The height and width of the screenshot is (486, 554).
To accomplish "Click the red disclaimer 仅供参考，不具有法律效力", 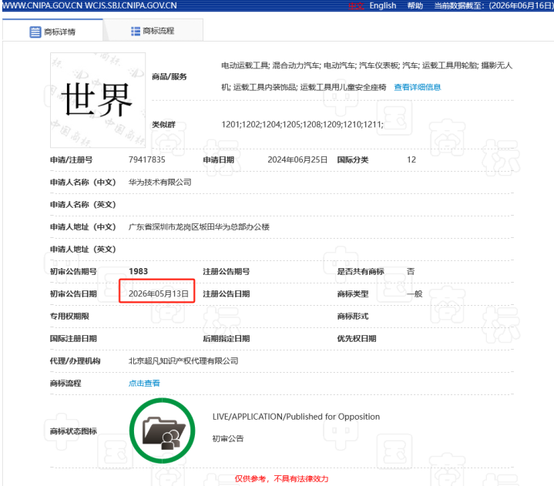I will 281,478.
